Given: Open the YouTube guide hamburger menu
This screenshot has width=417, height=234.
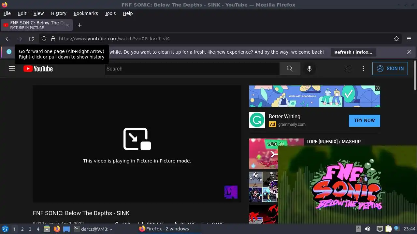Looking at the screenshot, I should click(12, 69).
